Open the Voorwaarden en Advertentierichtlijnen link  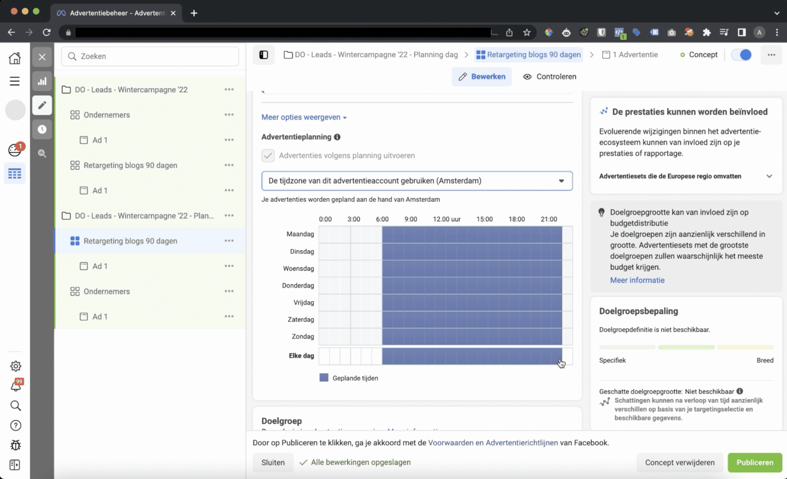point(493,443)
